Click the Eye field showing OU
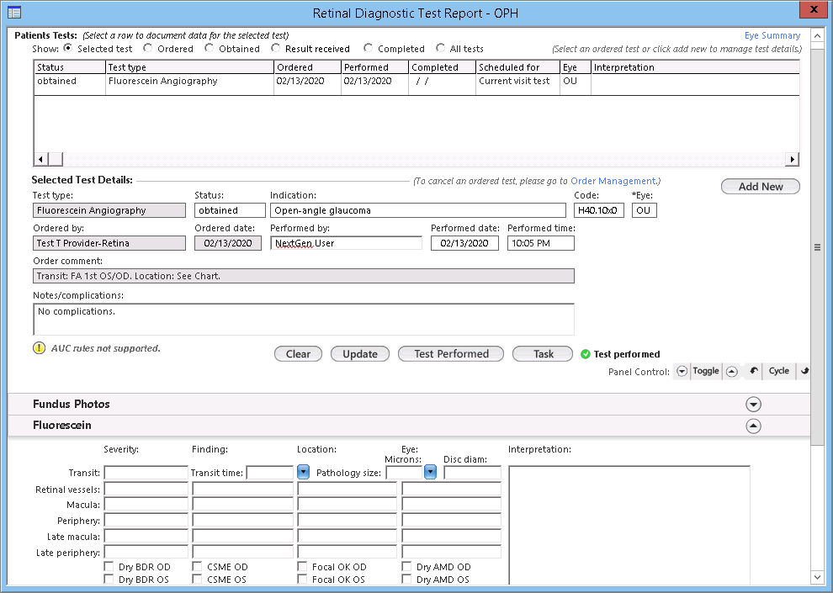Image resolution: width=833 pixels, height=593 pixels. (645, 210)
